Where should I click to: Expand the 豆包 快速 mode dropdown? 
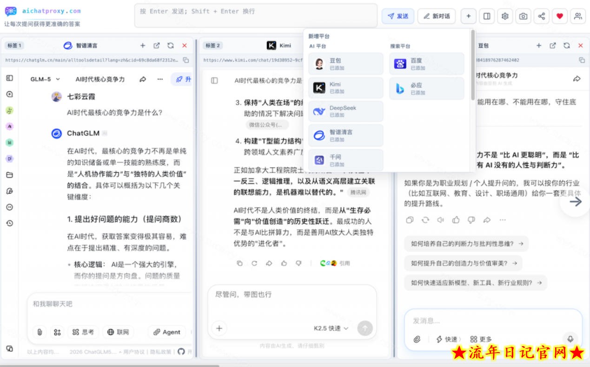[449, 339]
